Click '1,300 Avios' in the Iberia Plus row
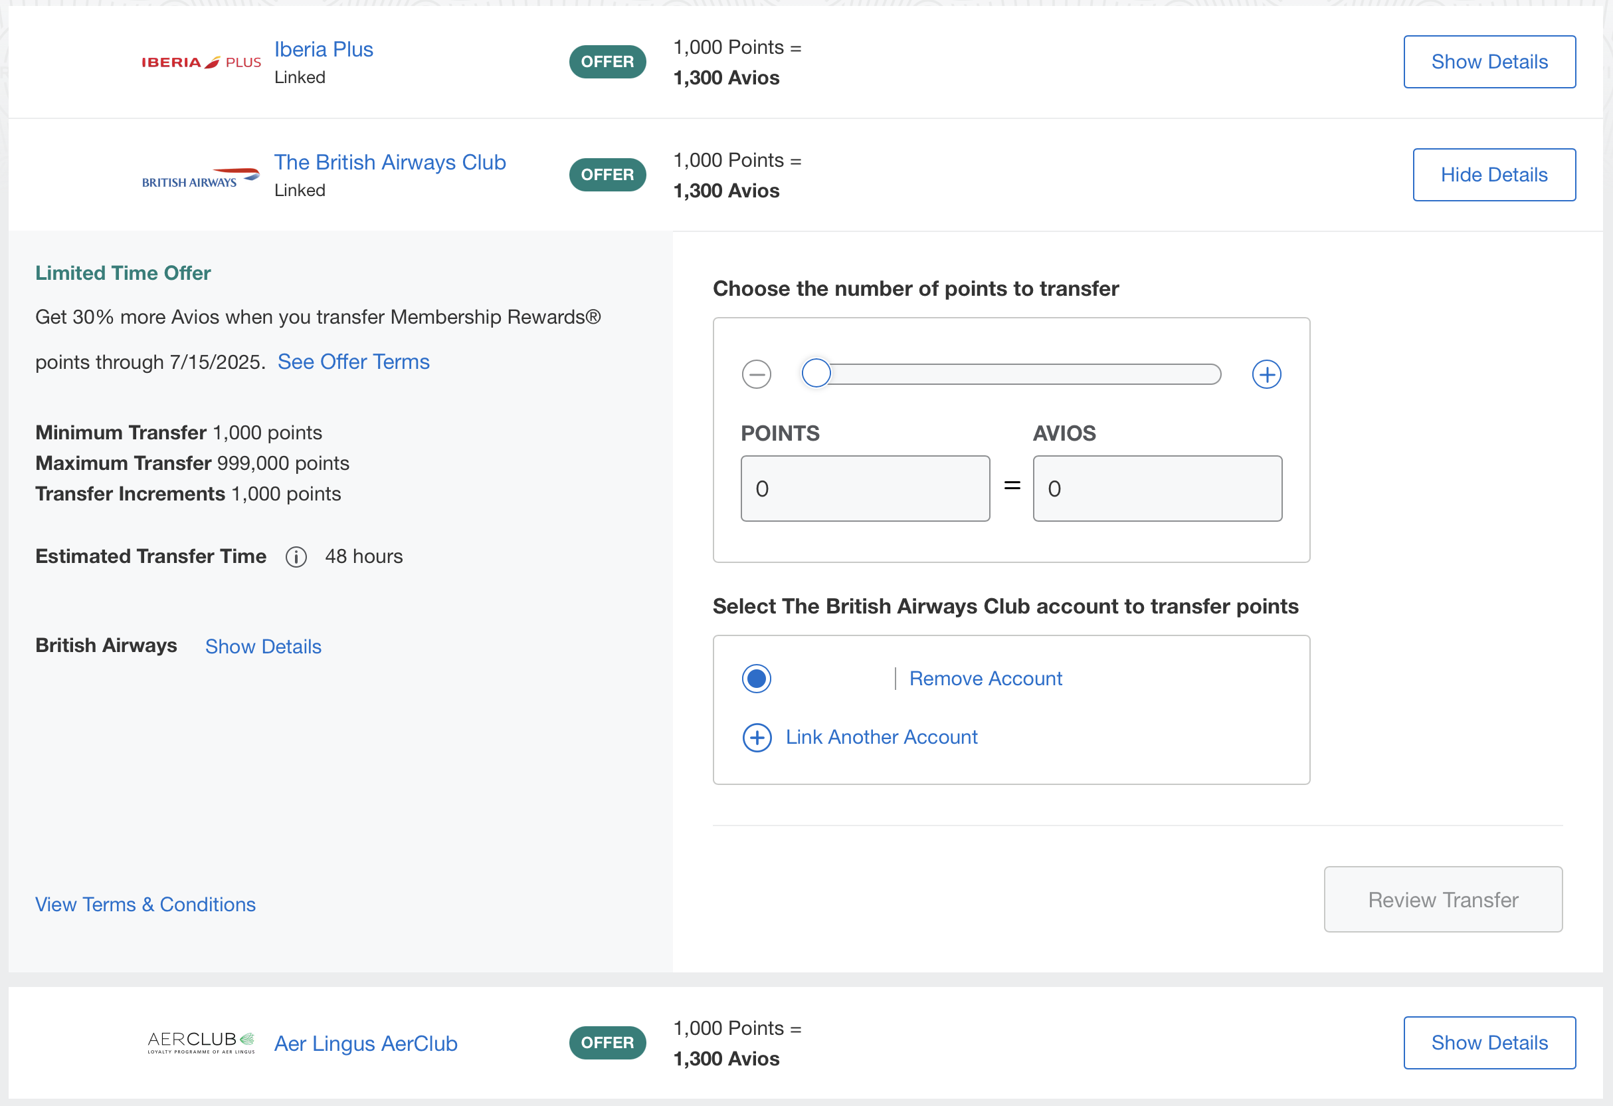The image size is (1613, 1106). click(726, 78)
